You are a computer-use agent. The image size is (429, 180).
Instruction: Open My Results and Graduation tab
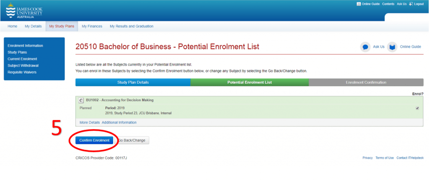pos(132,26)
